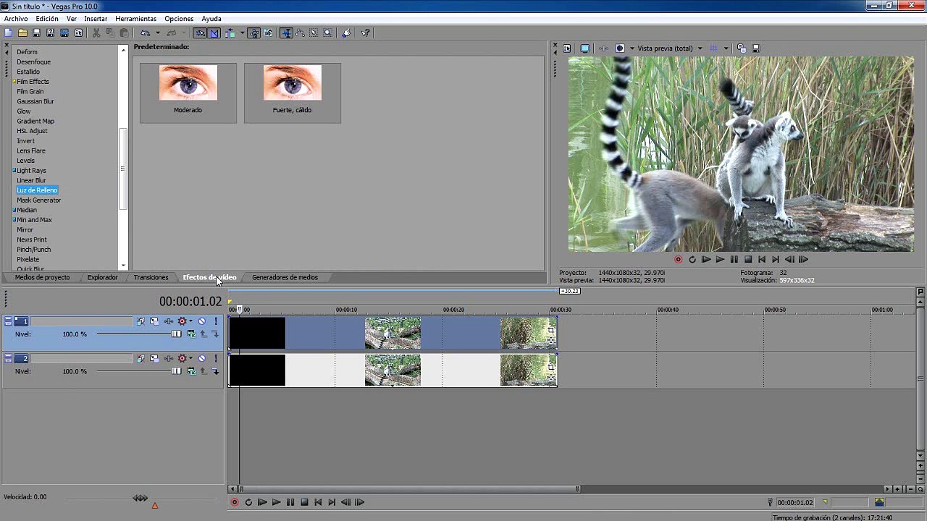Image resolution: width=927 pixels, height=521 pixels.
Task: Select the Mask Generator effect
Action: click(x=38, y=200)
